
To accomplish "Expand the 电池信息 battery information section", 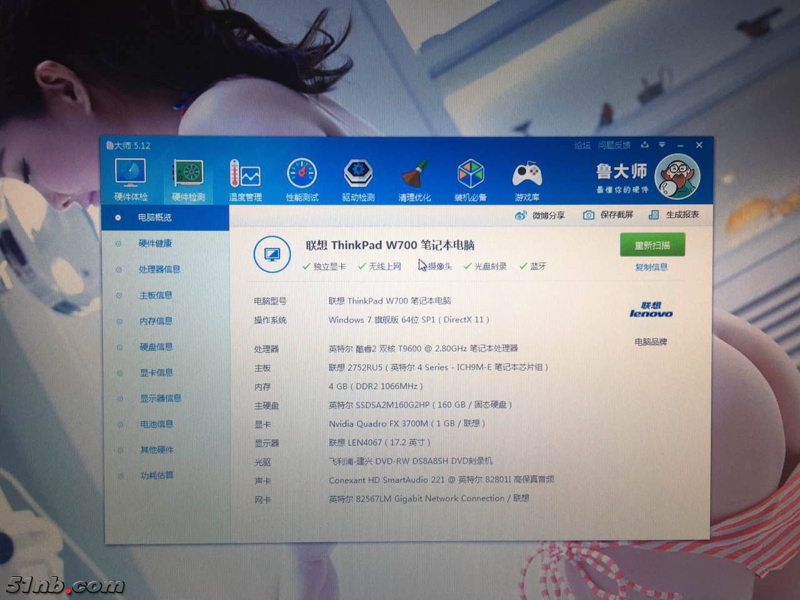I will (156, 424).
